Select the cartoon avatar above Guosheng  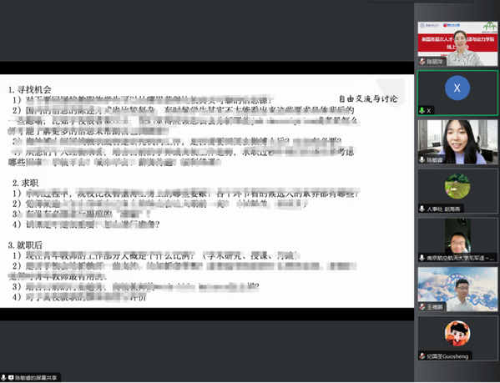[457, 333]
